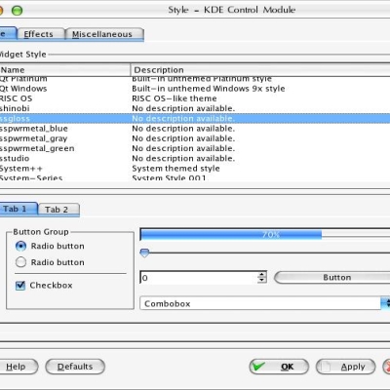This screenshot has width=390, height=390.
Task: Click the 70% progress bar
Action: click(x=265, y=234)
